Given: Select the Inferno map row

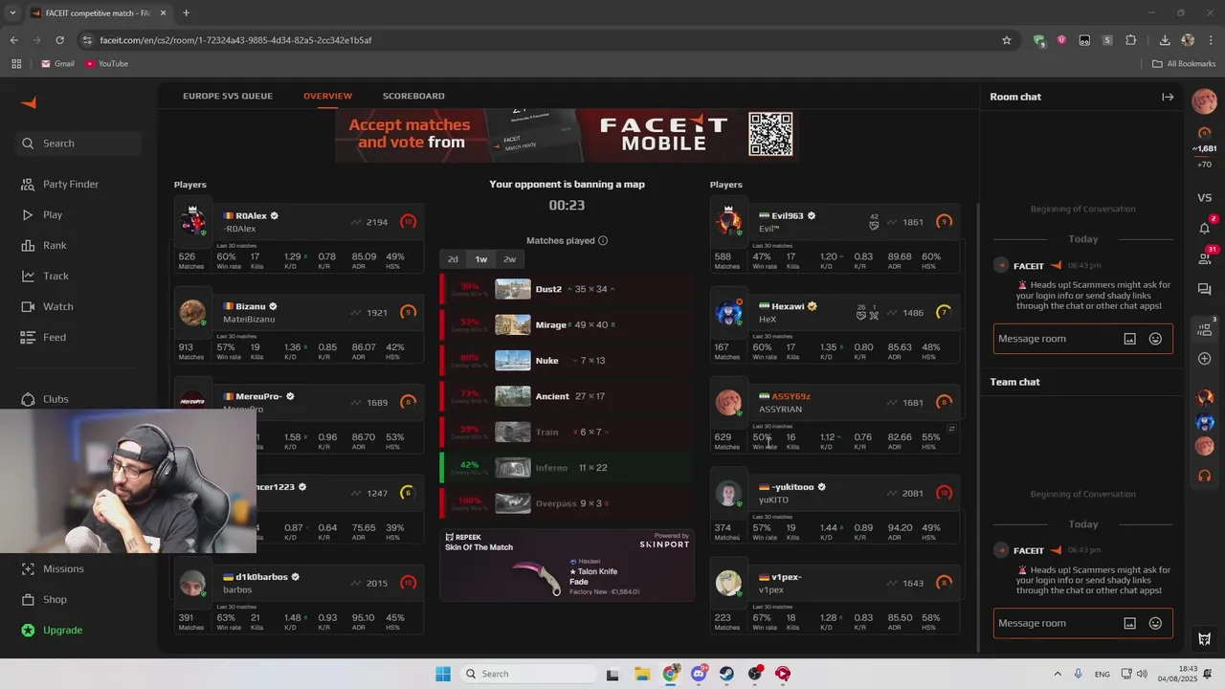Looking at the screenshot, I should [567, 468].
